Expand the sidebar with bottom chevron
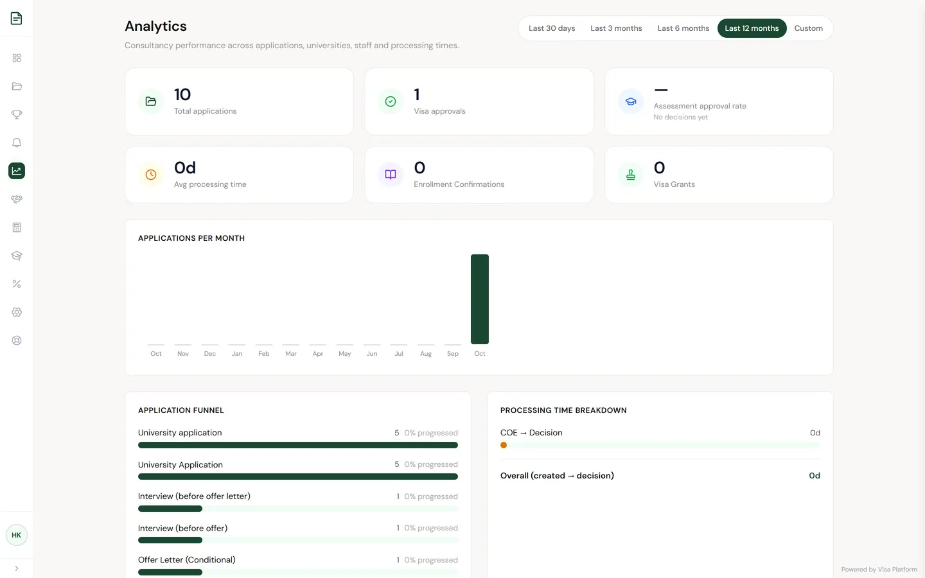Viewport: 925px width, 578px height. 17,568
